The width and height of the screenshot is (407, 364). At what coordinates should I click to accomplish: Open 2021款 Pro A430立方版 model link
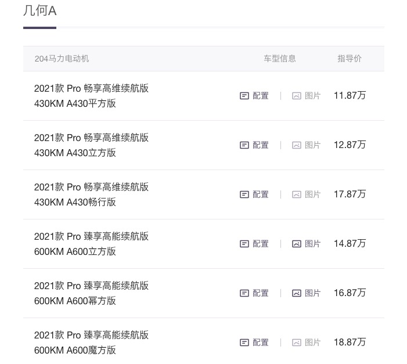pyautogui.click(x=91, y=145)
